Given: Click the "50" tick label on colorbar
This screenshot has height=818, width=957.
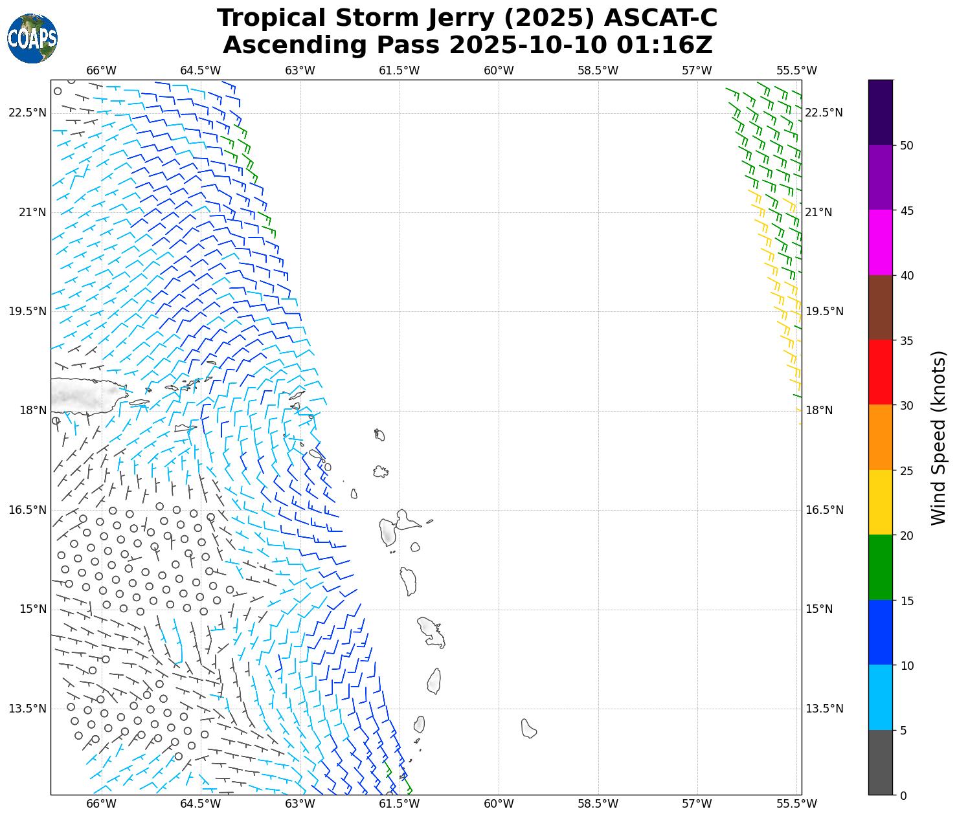Looking at the screenshot, I should pyautogui.click(x=906, y=146).
